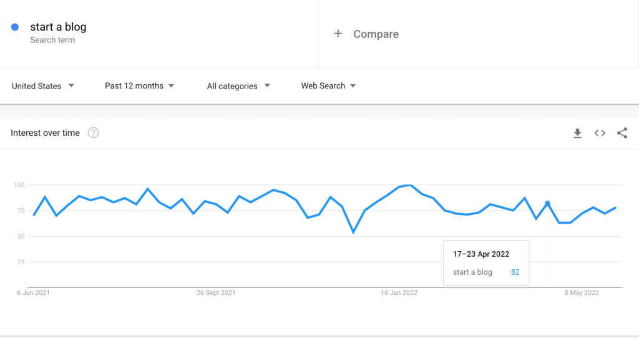Click the tooltip value 82
Screen dimensions: 639x339
click(515, 272)
